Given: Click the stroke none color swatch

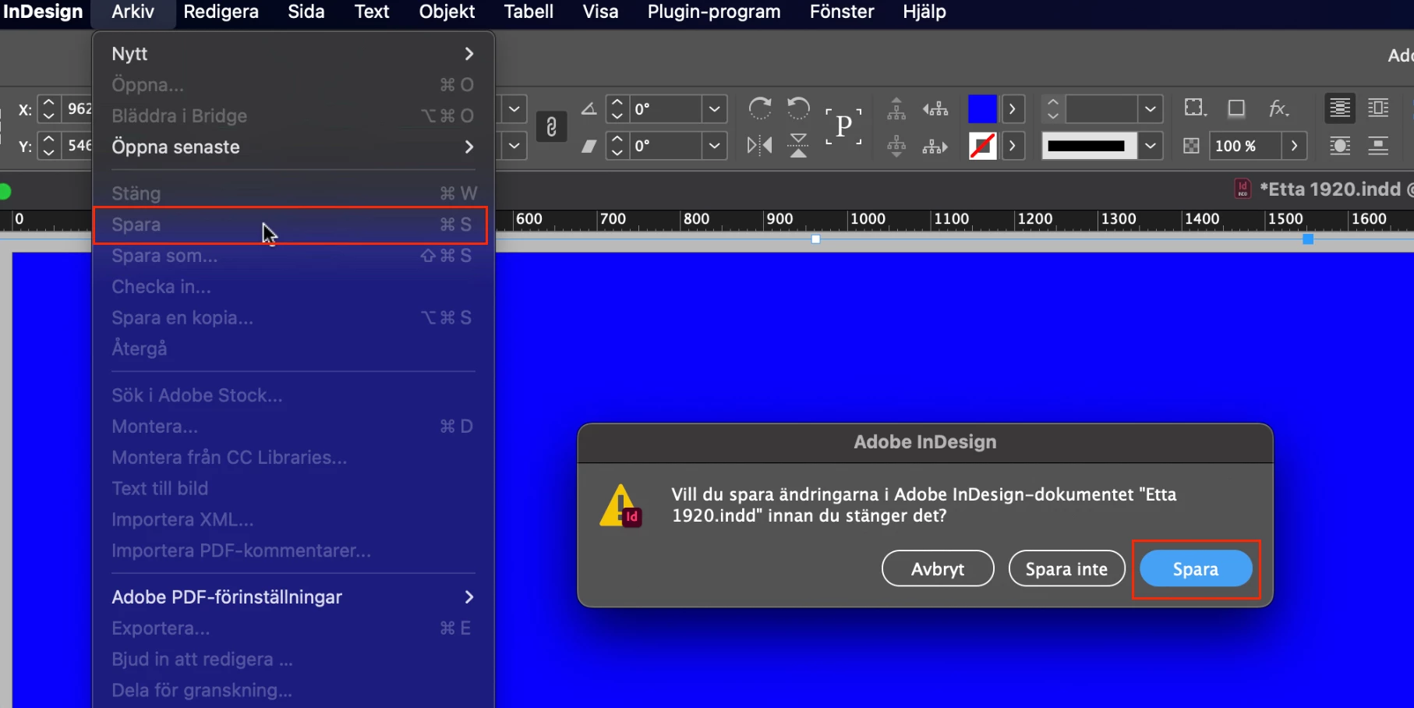Looking at the screenshot, I should (982, 146).
